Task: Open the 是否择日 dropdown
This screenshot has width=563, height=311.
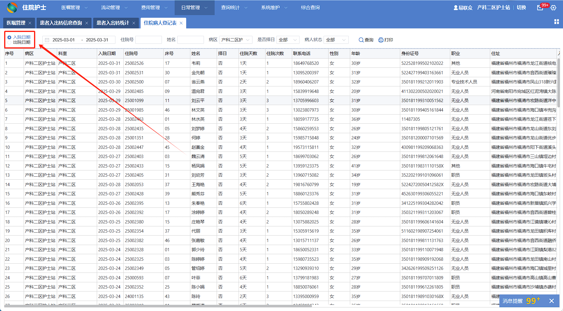Action: [288, 40]
